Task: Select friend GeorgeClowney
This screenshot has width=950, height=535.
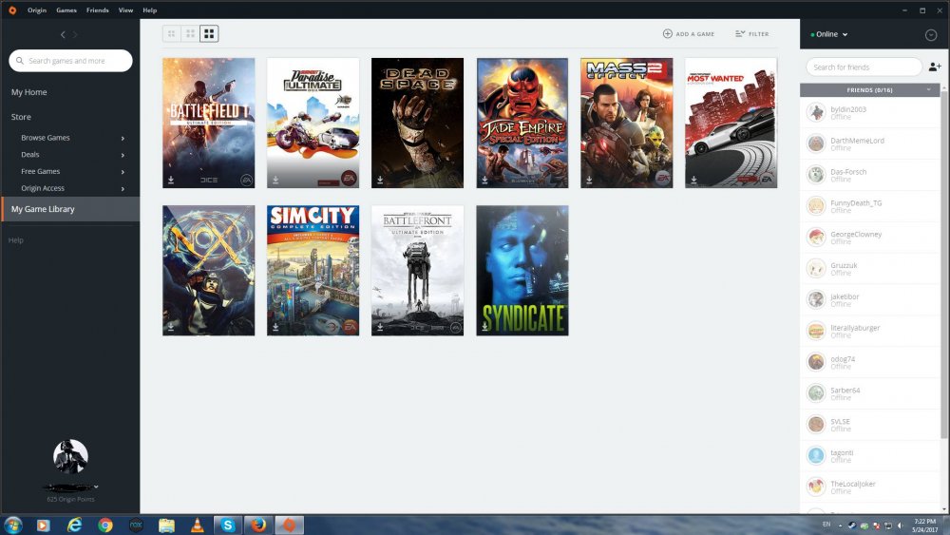Action: [x=869, y=238]
